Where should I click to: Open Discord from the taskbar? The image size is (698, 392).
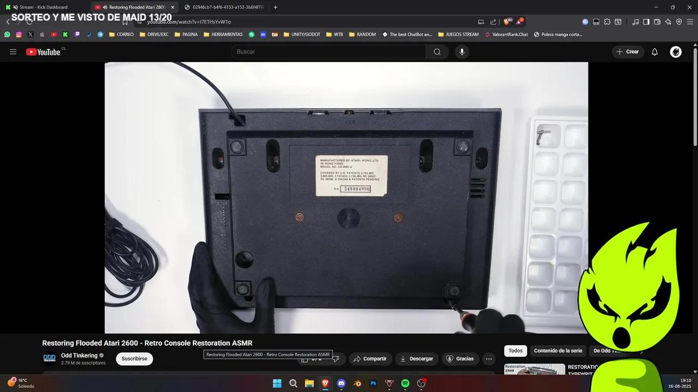(x=341, y=383)
